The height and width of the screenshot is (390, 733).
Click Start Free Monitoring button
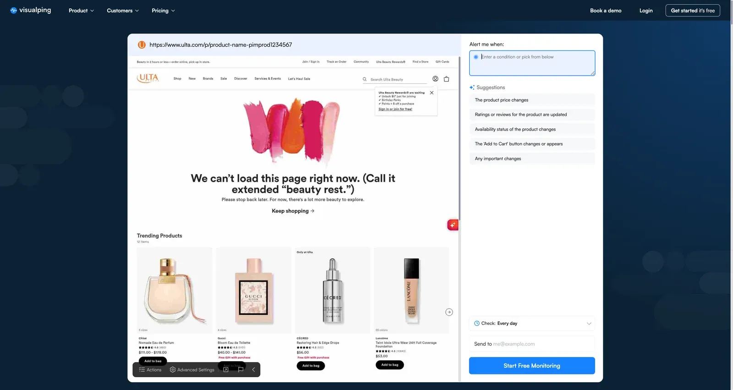(x=532, y=366)
